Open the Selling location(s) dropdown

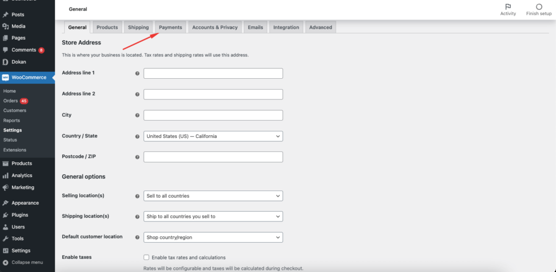pyautogui.click(x=213, y=196)
